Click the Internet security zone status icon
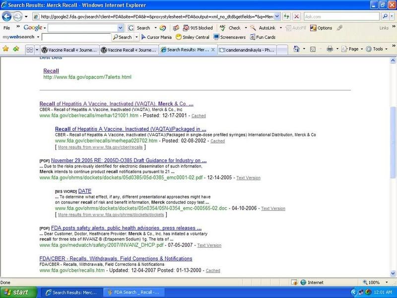Image resolution: width=397 pixels, height=298 pixels. [x=303, y=282]
